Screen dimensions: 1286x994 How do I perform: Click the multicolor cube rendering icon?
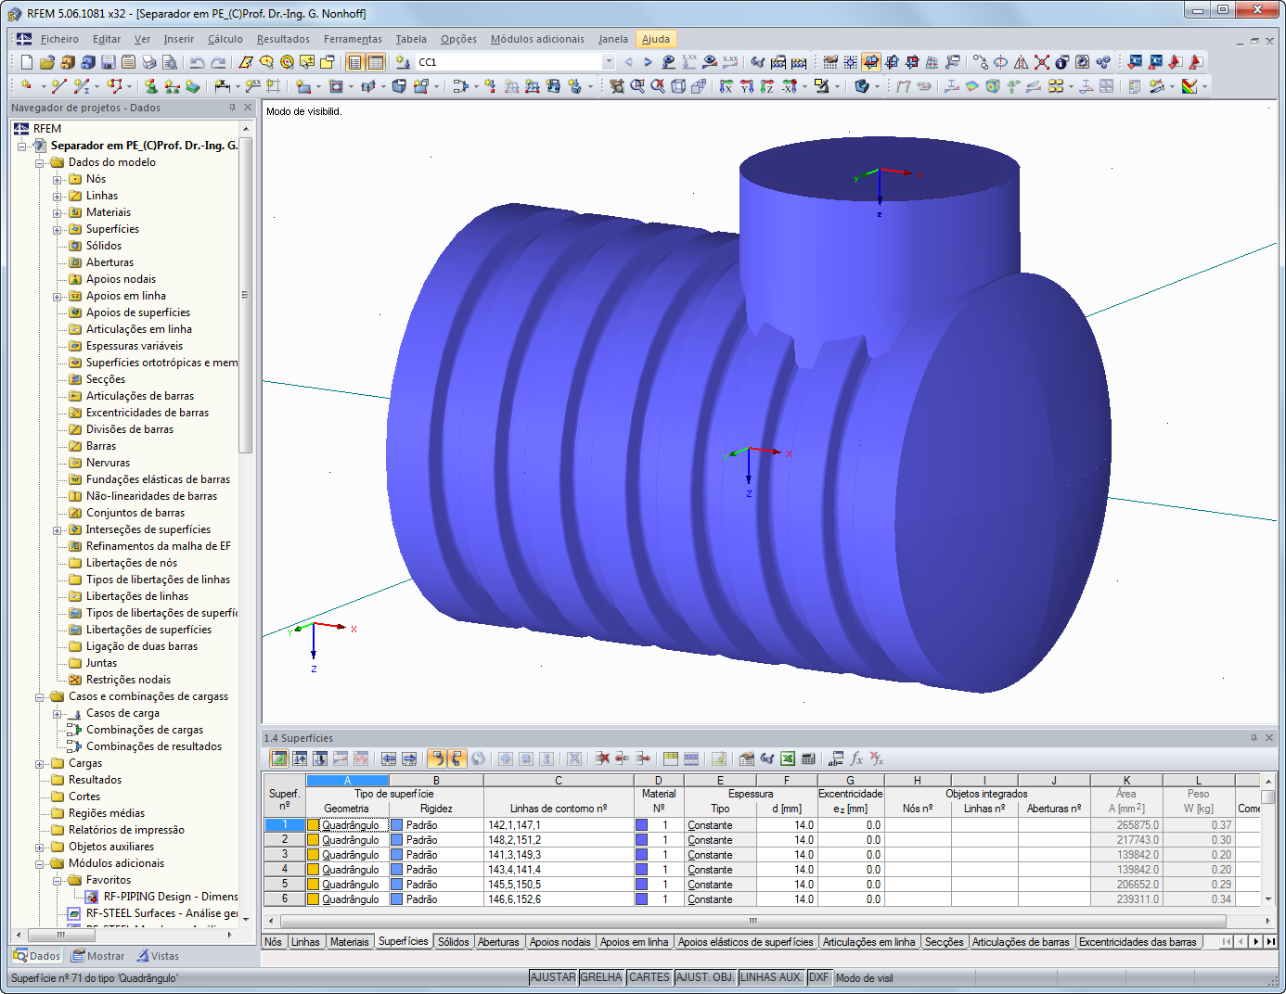[993, 86]
